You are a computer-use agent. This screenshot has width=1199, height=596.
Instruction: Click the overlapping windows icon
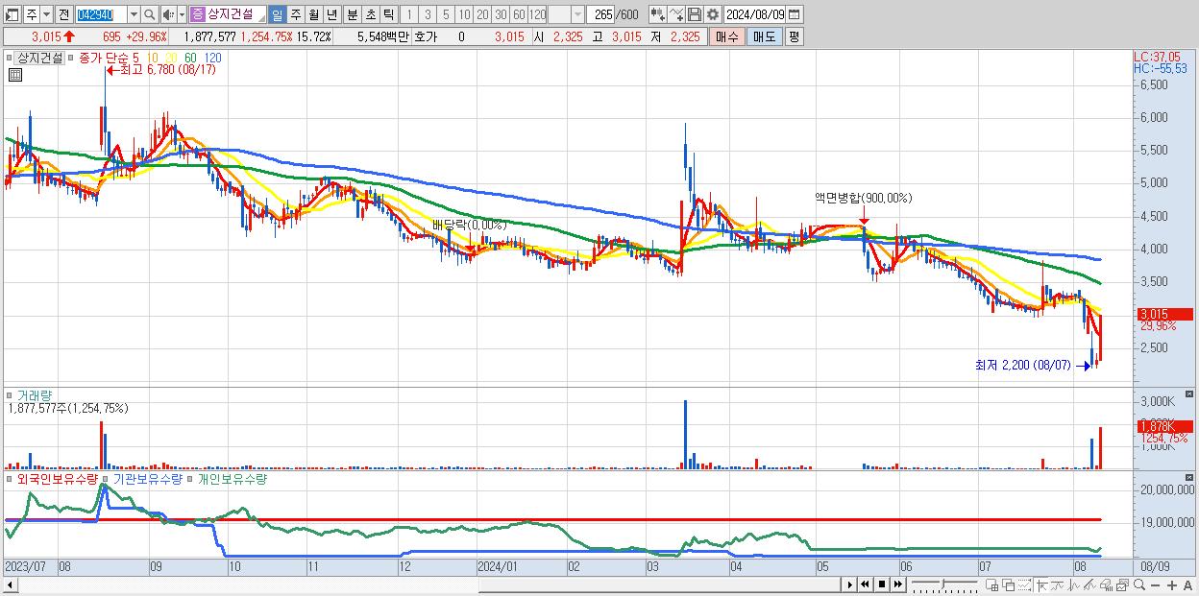pos(1009,584)
